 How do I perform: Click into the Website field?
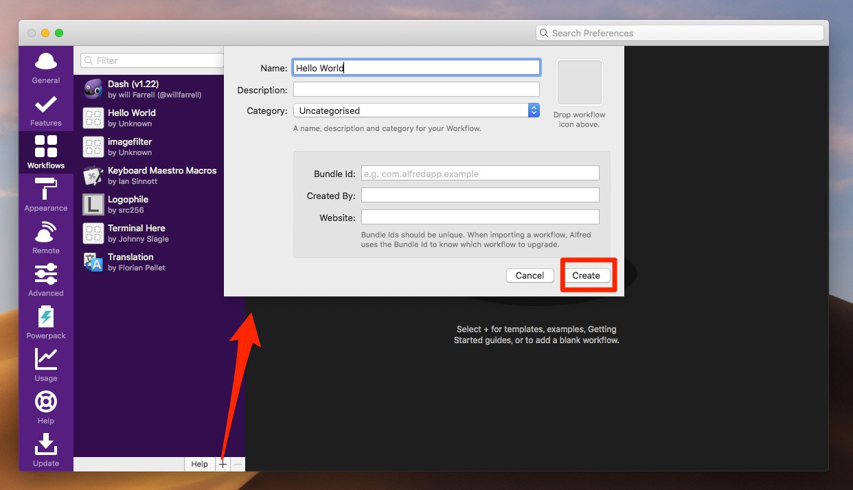[x=480, y=217]
